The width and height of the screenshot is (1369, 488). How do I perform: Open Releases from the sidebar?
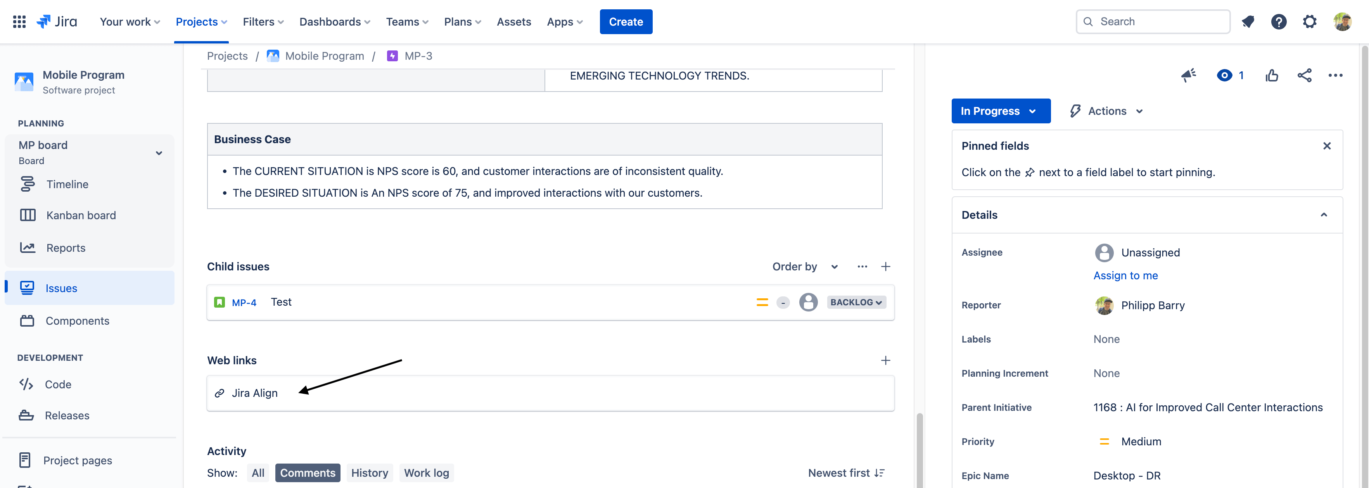67,415
